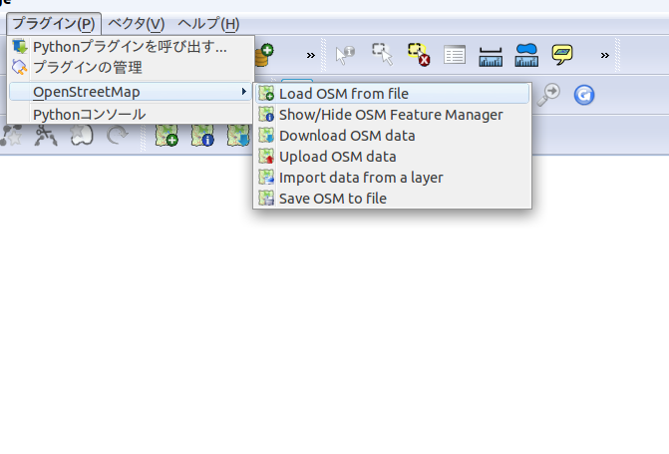This screenshot has width=669, height=454.
Task: Open the プラグイン(P) menu
Action: coord(54,24)
